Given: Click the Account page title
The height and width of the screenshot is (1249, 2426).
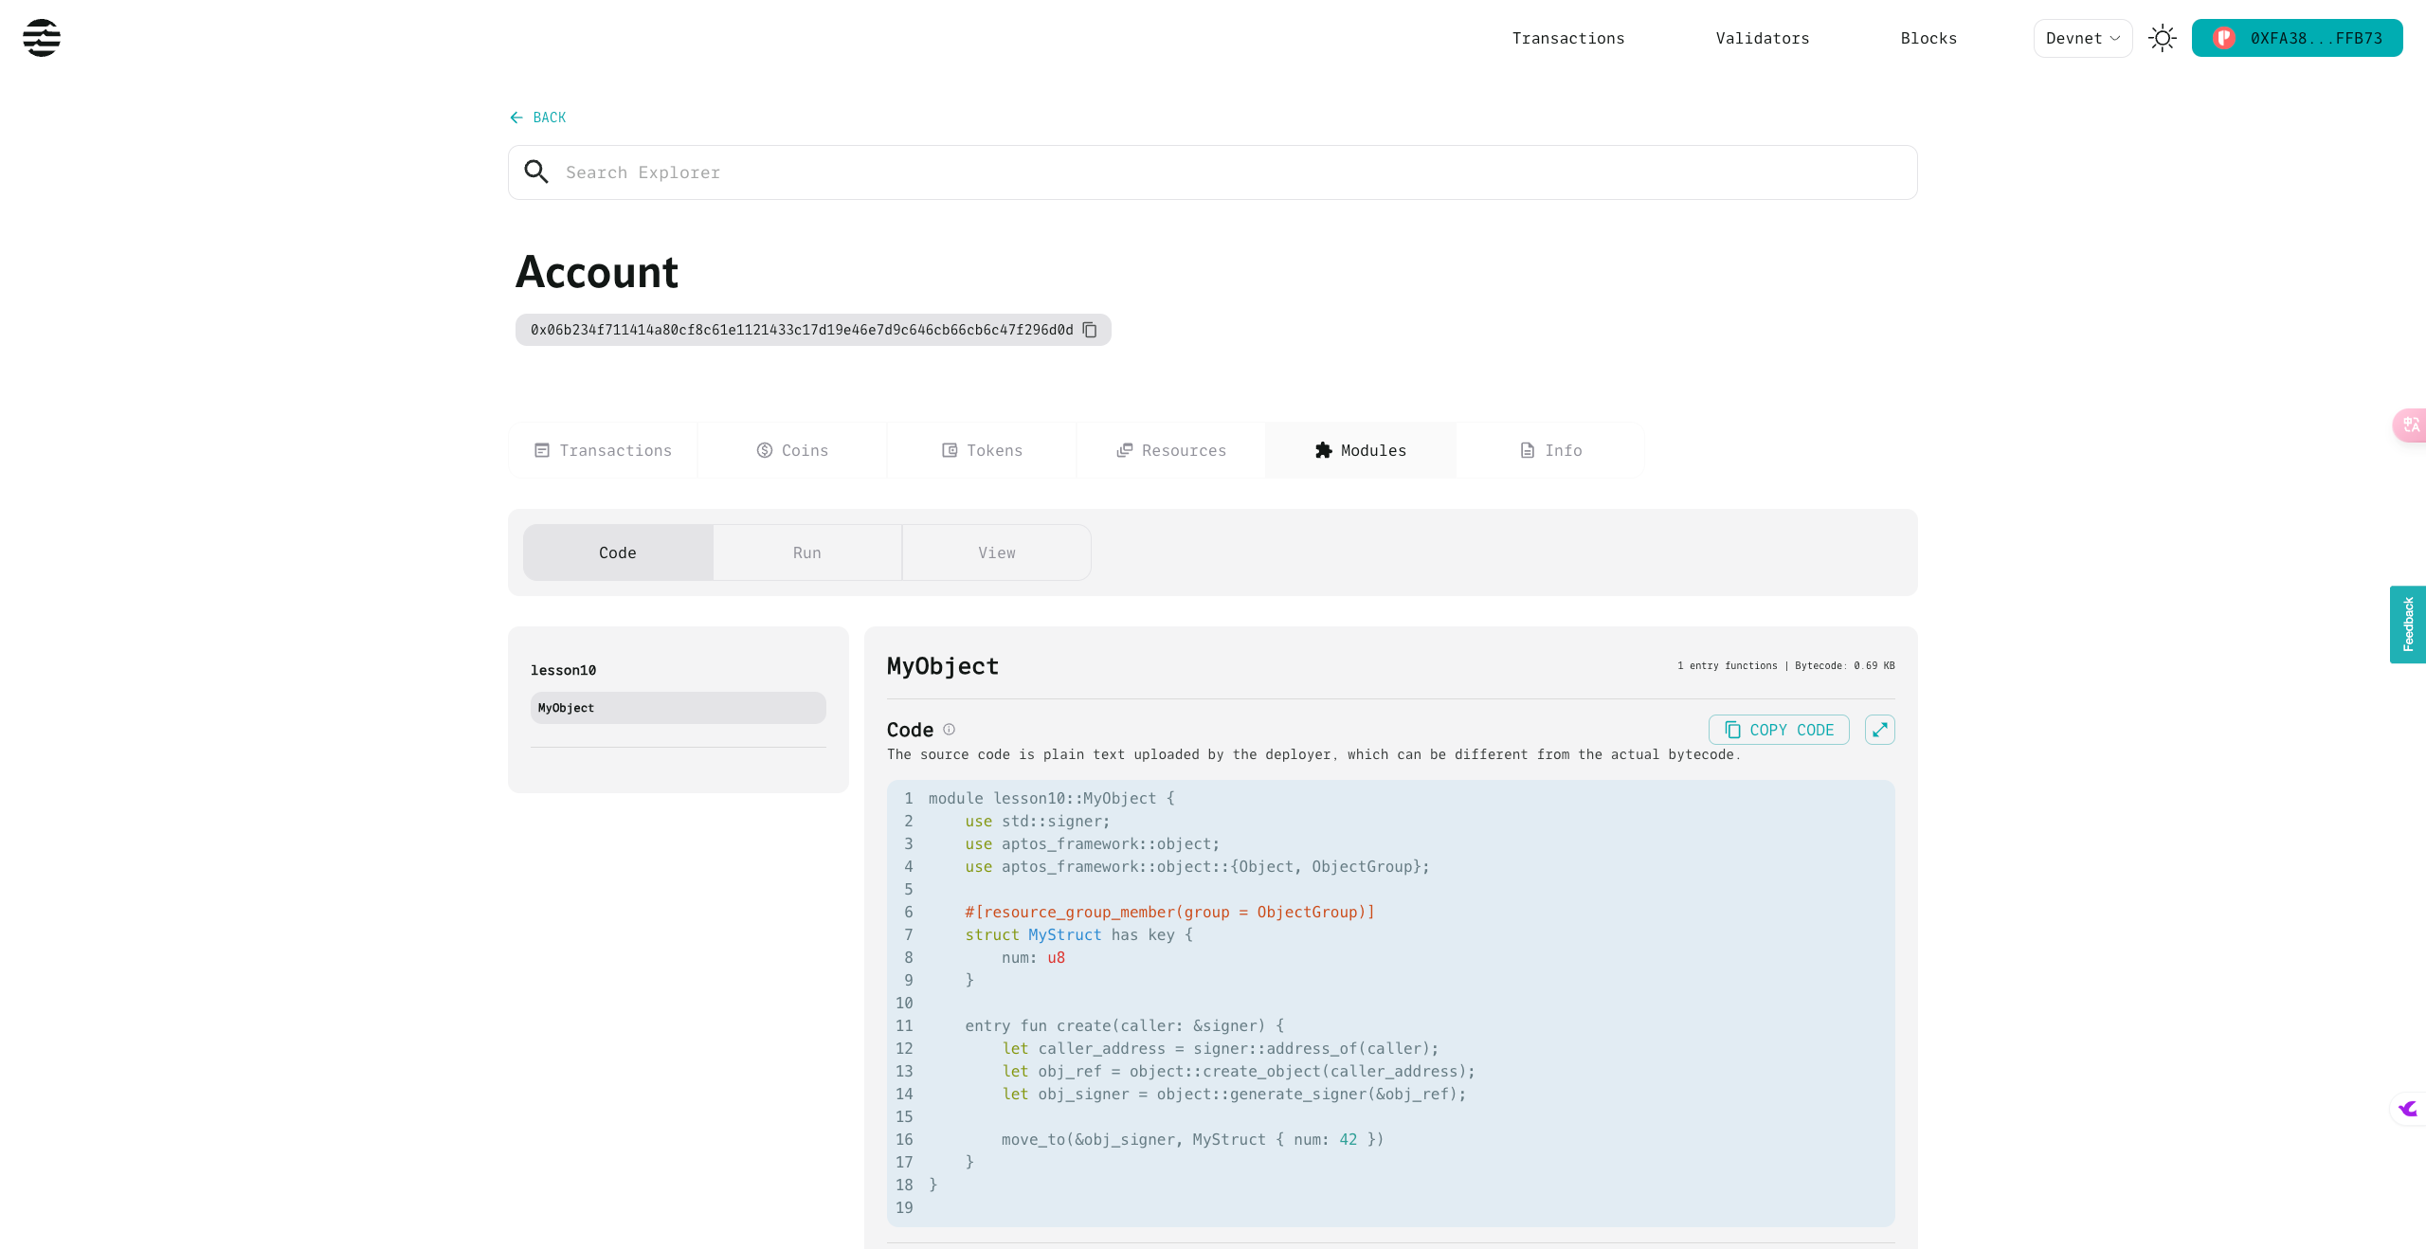Looking at the screenshot, I should coord(597,272).
